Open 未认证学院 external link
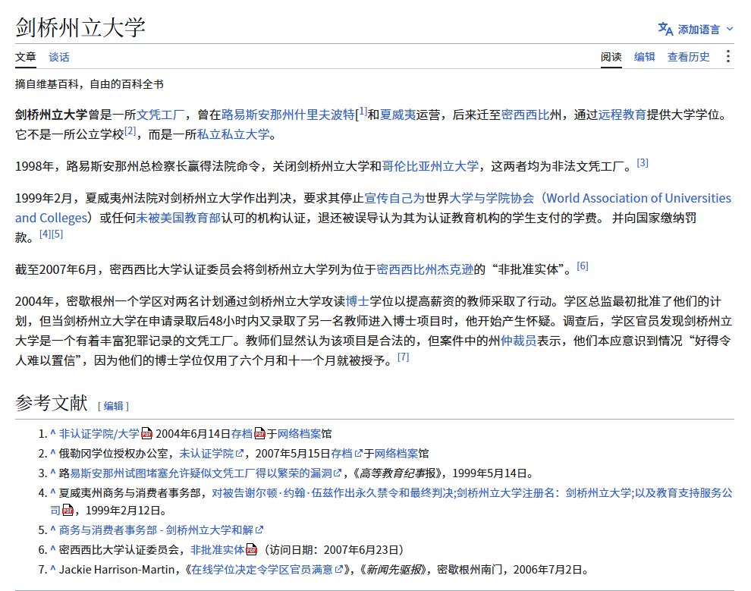 [x=206, y=453]
